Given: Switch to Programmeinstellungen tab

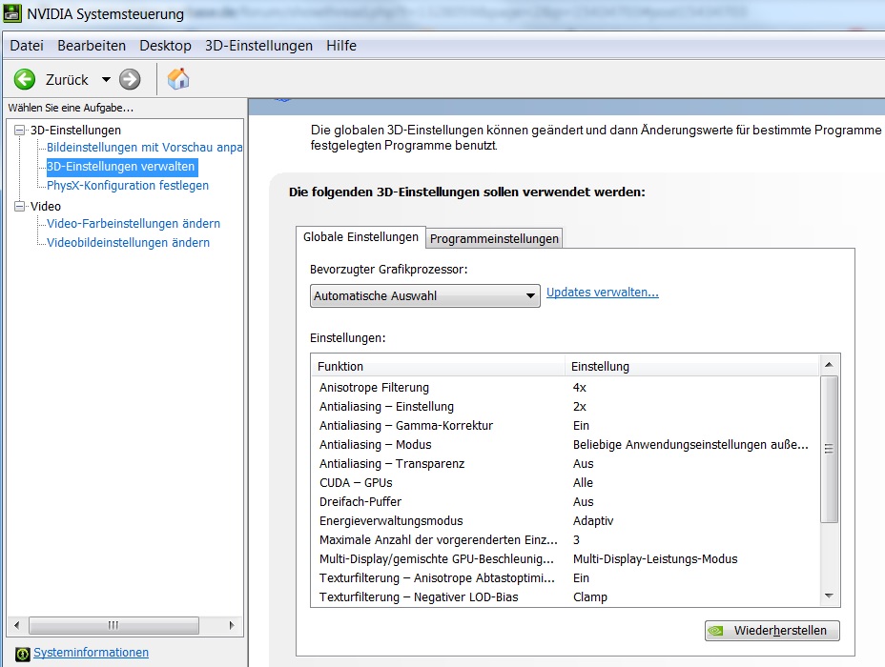Looking at the screenshot, I should point(494,238).
